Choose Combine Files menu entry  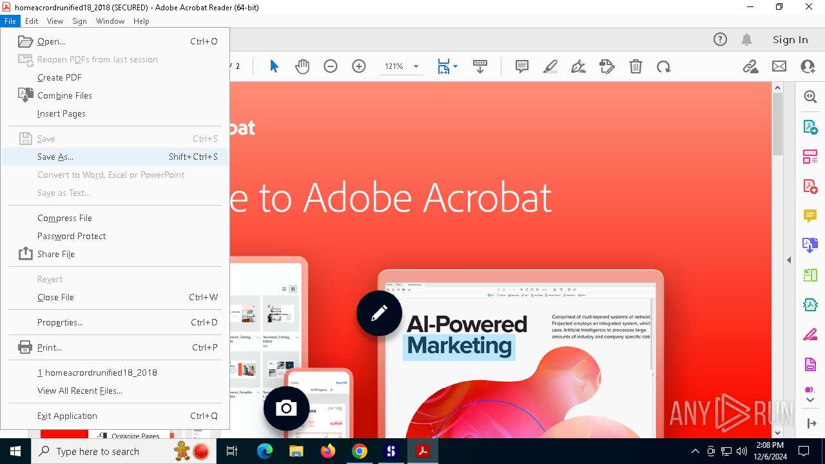115,95
